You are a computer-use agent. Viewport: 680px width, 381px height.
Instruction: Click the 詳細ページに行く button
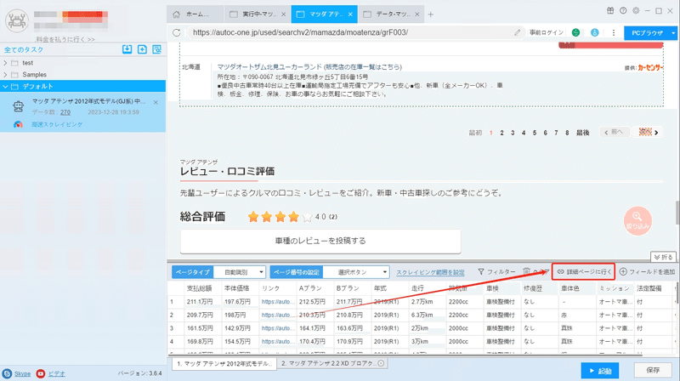(584, 271)
